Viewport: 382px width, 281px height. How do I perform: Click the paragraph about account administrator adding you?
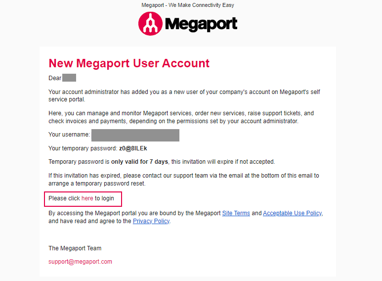coord(184,95)
